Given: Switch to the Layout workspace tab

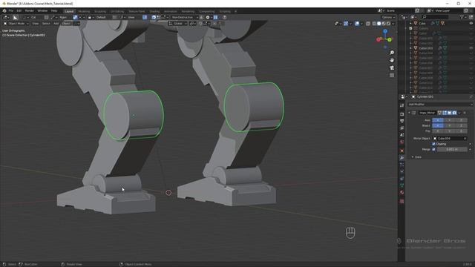Looking at the screenshot, I should pos(69,11).
